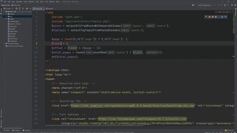Open the Window menu
237x133 pixels.
(x=52, y=1)
